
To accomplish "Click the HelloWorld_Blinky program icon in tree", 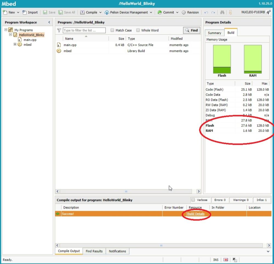I will [x=15, y=35].
